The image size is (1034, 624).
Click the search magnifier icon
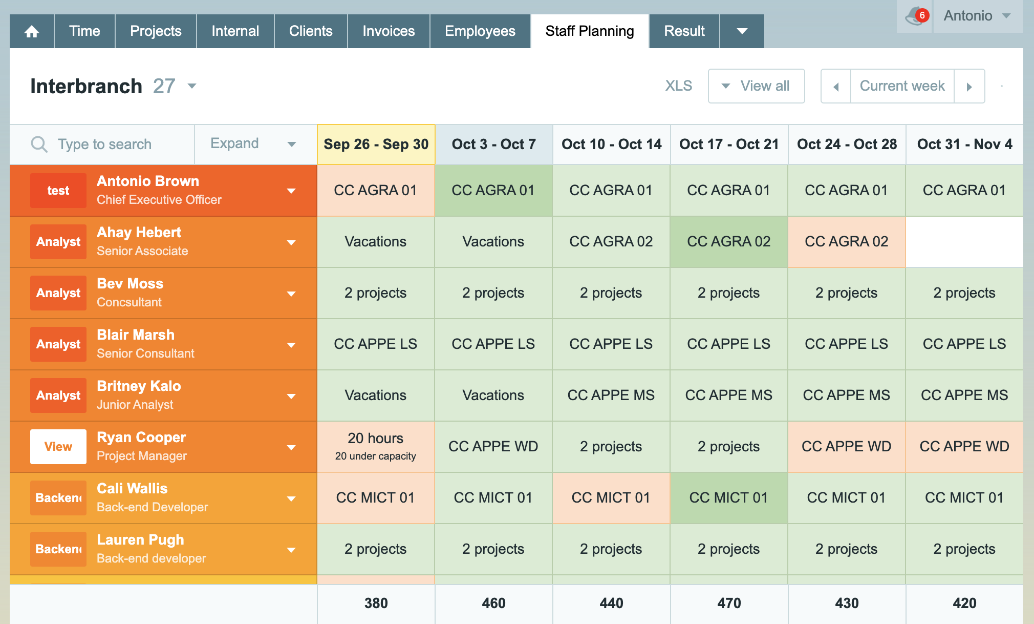click(x=39, y=144)
